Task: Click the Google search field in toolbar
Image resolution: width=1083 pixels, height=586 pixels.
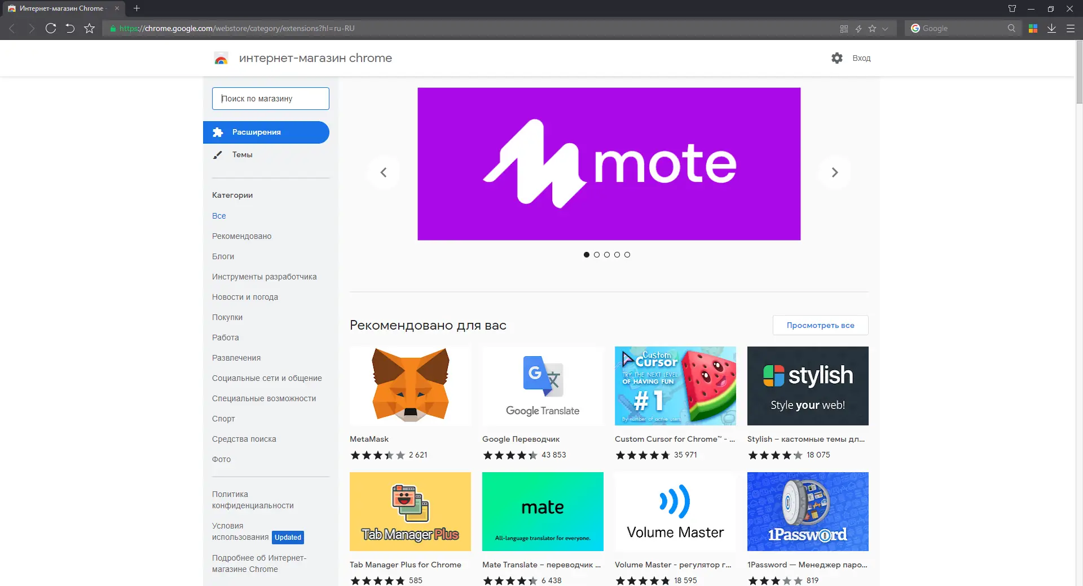Action: 962,28
